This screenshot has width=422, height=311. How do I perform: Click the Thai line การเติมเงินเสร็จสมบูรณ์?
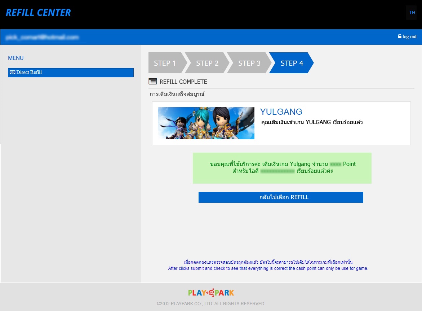coord(177,94)
